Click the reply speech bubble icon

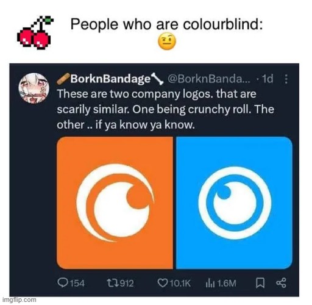(62, 282)
